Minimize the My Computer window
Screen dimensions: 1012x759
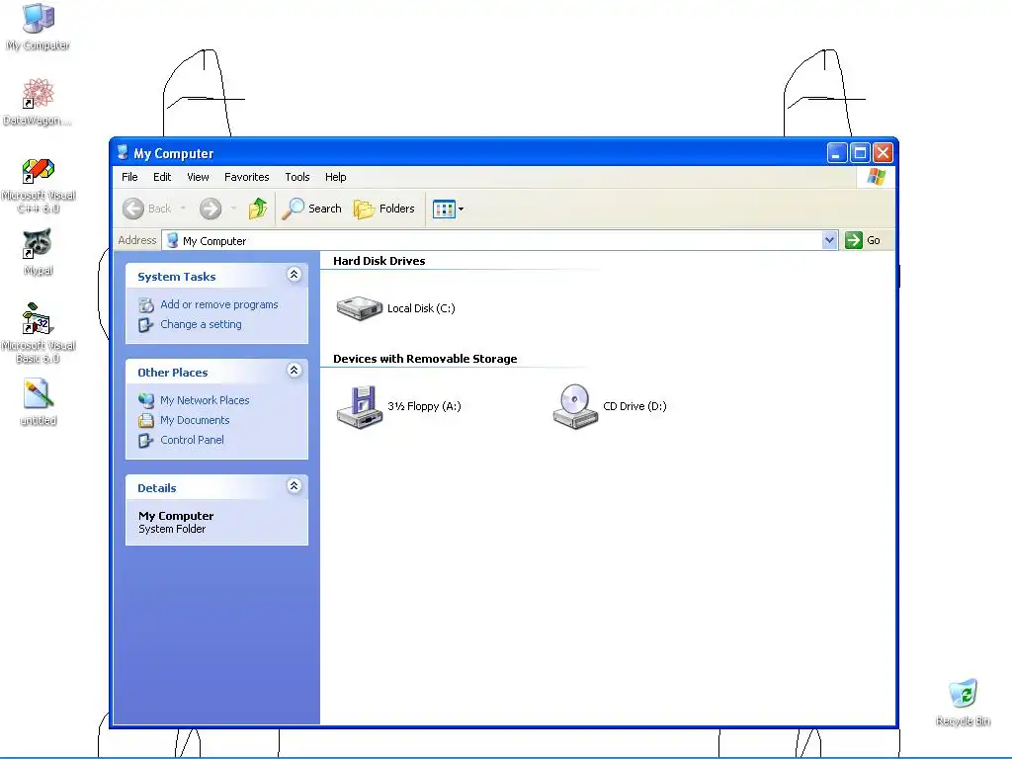837,153
